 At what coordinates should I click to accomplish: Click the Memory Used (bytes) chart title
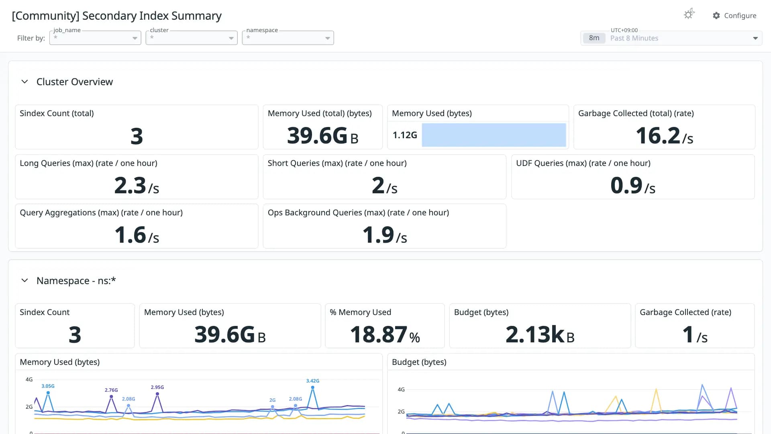(60, 362)
